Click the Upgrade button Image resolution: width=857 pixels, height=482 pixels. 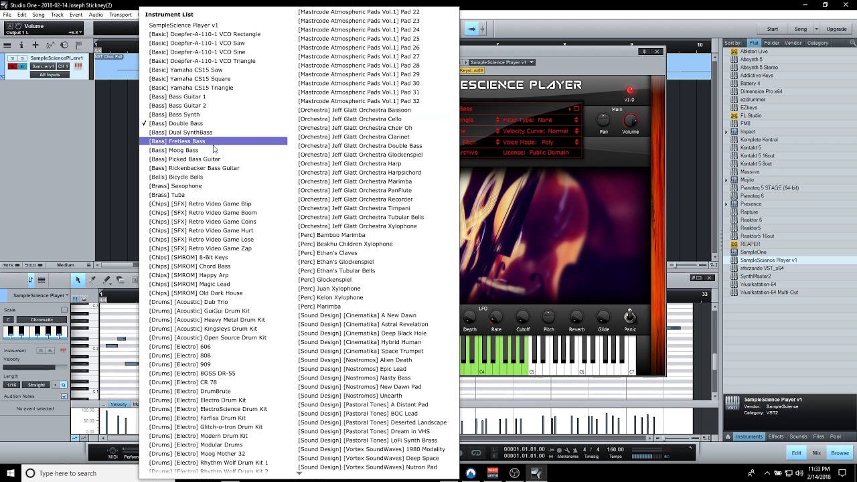coord(836,29)
